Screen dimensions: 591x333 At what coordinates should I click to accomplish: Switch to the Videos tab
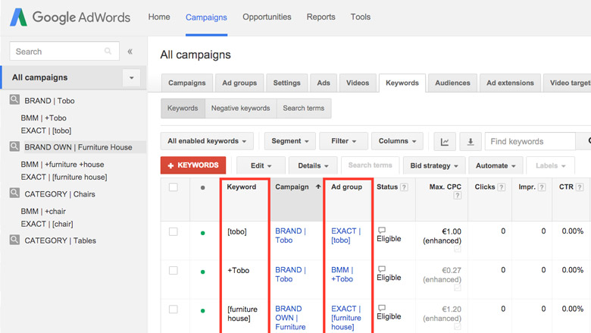click(x=358, y=83)
